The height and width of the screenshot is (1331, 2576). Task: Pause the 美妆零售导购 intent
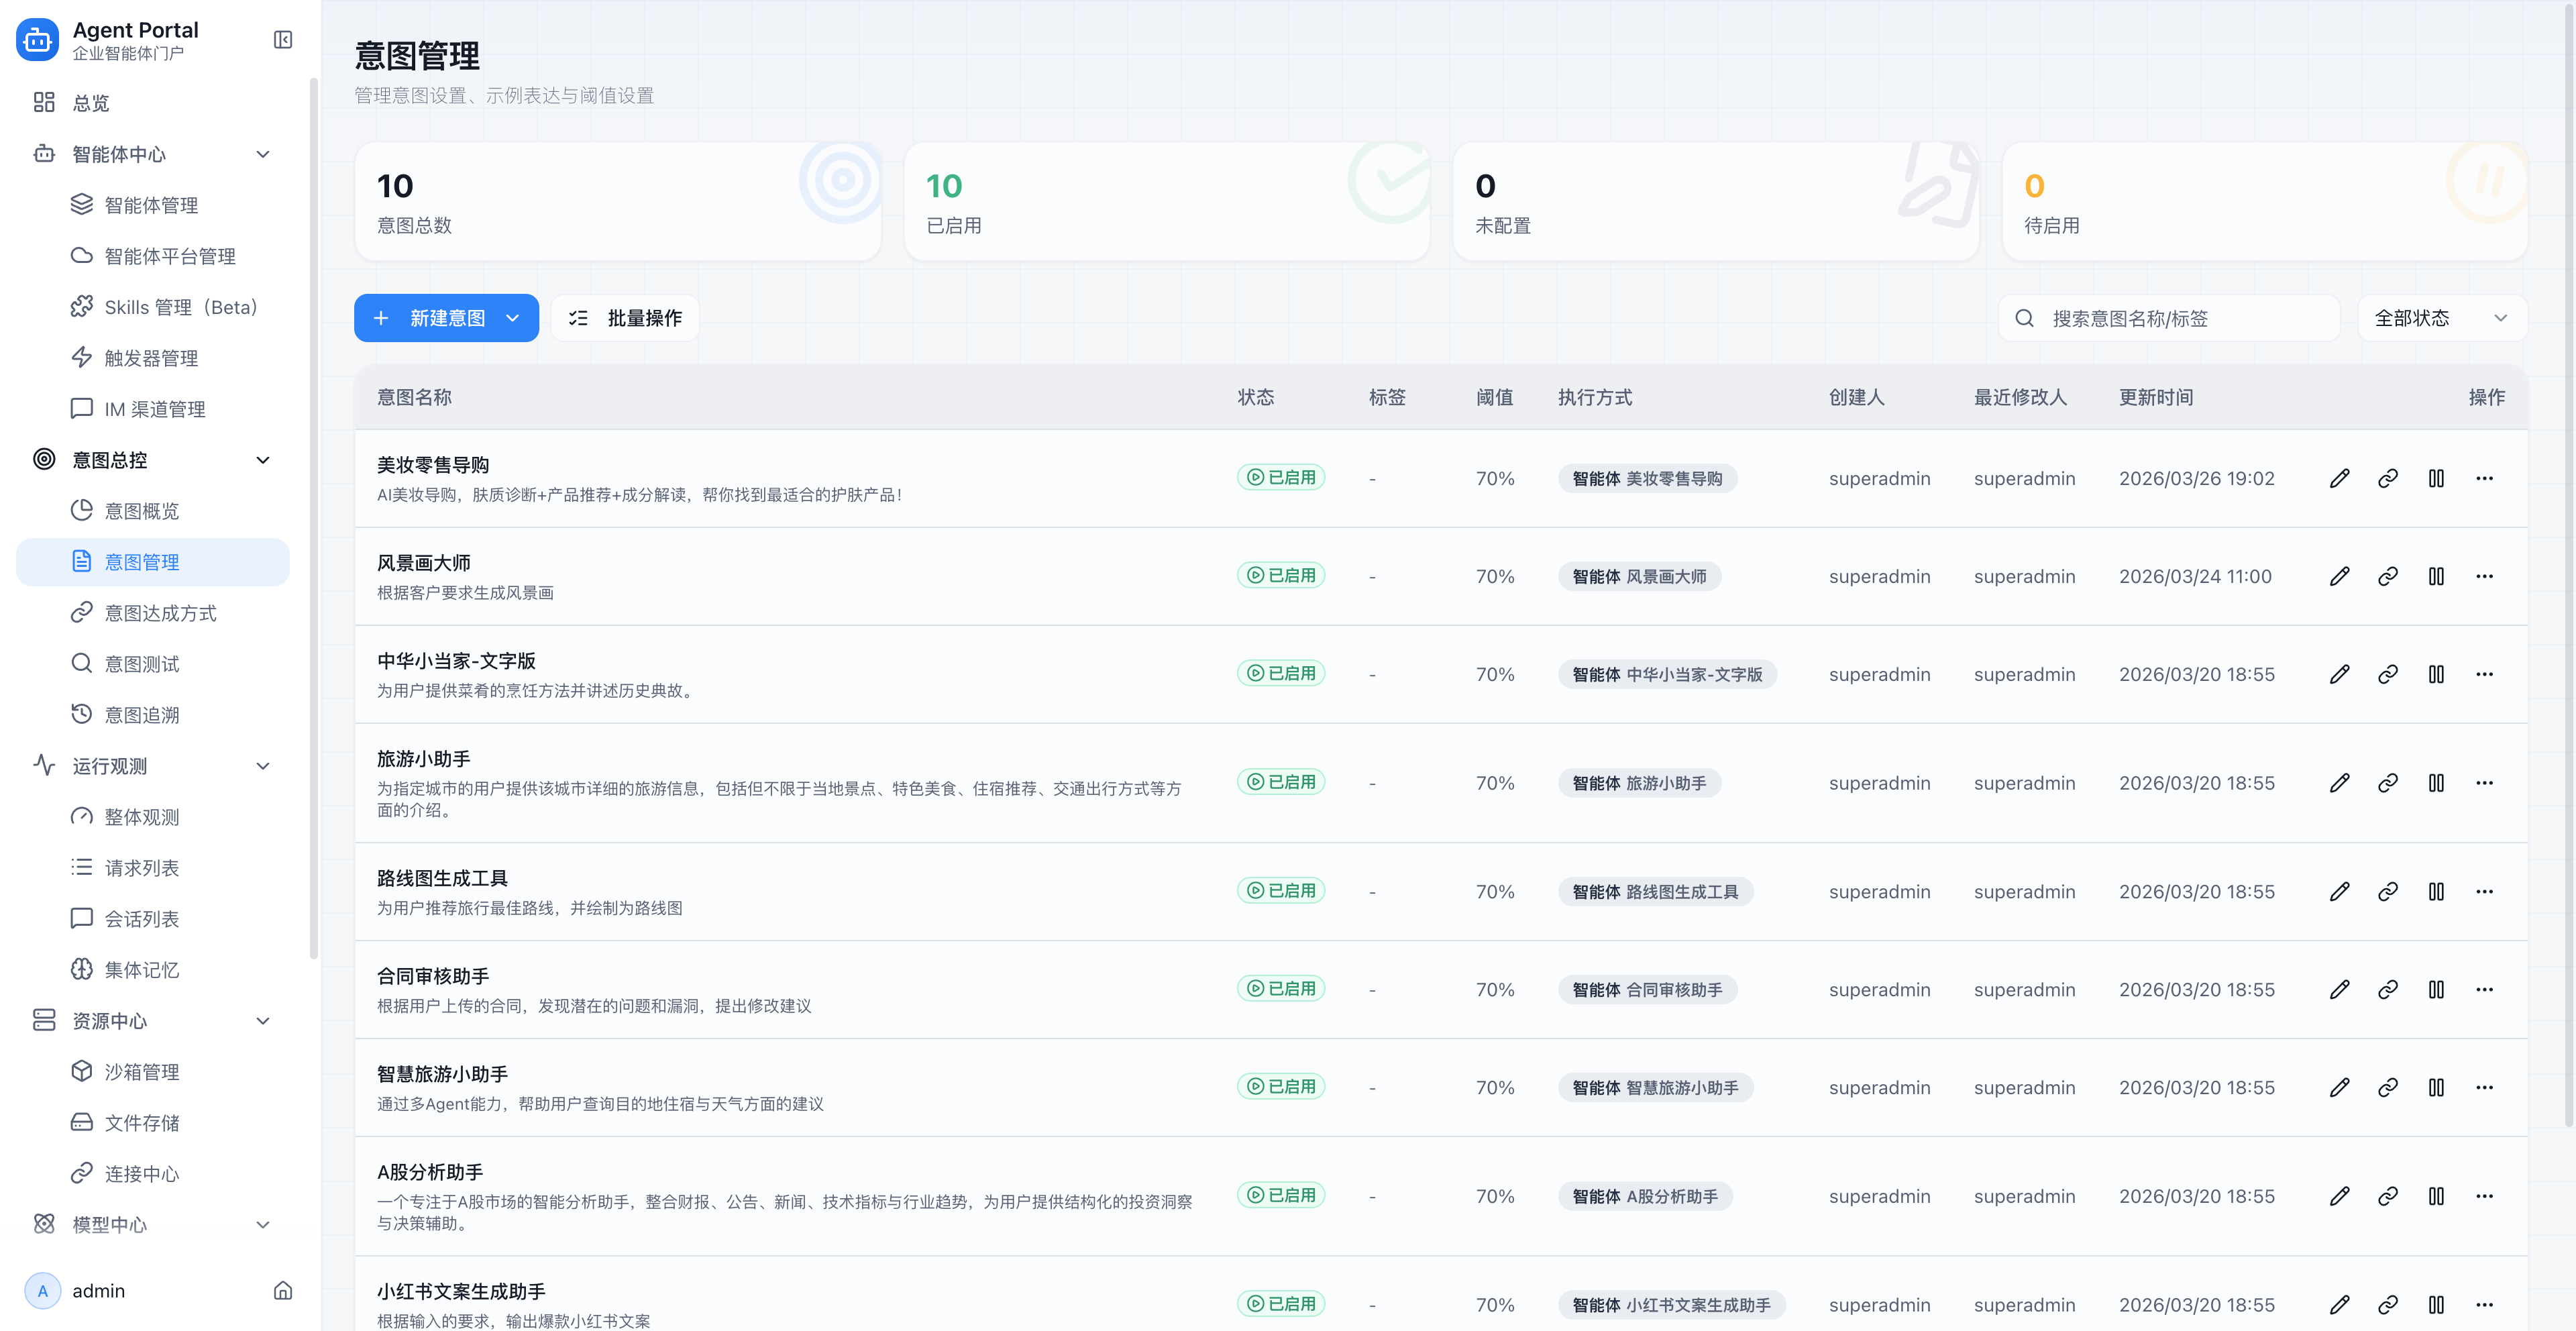point(2436,478)
